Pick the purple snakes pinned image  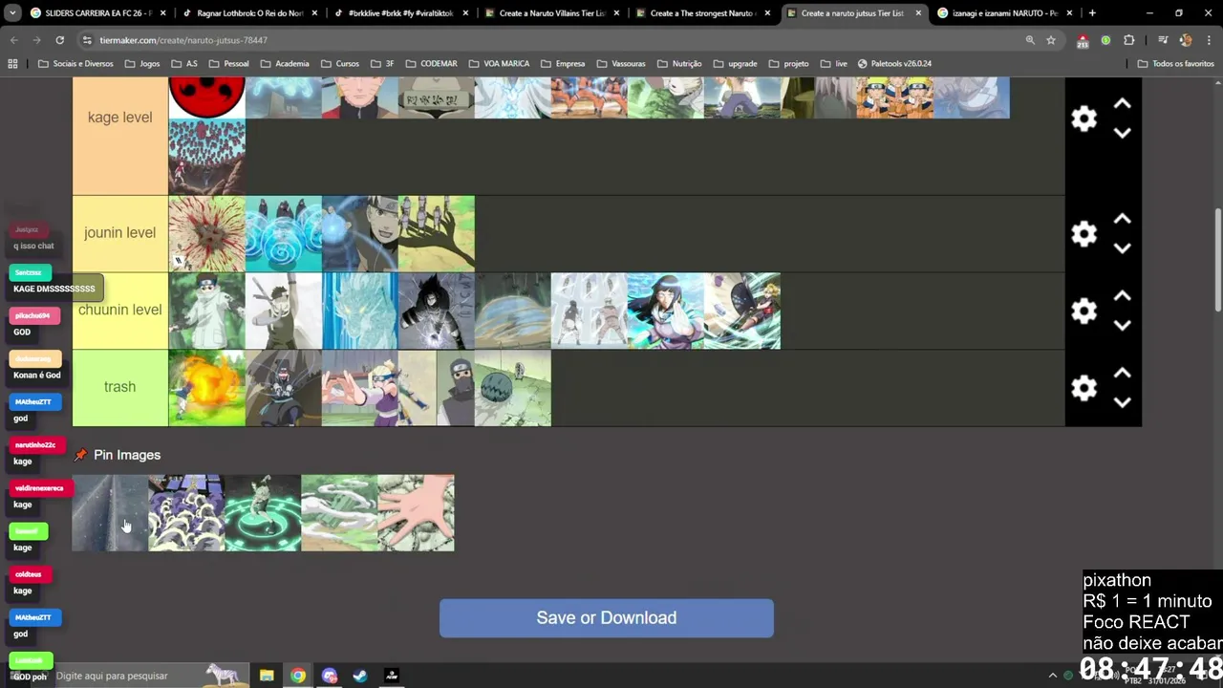pyautogui.click(x=186, y=513)
